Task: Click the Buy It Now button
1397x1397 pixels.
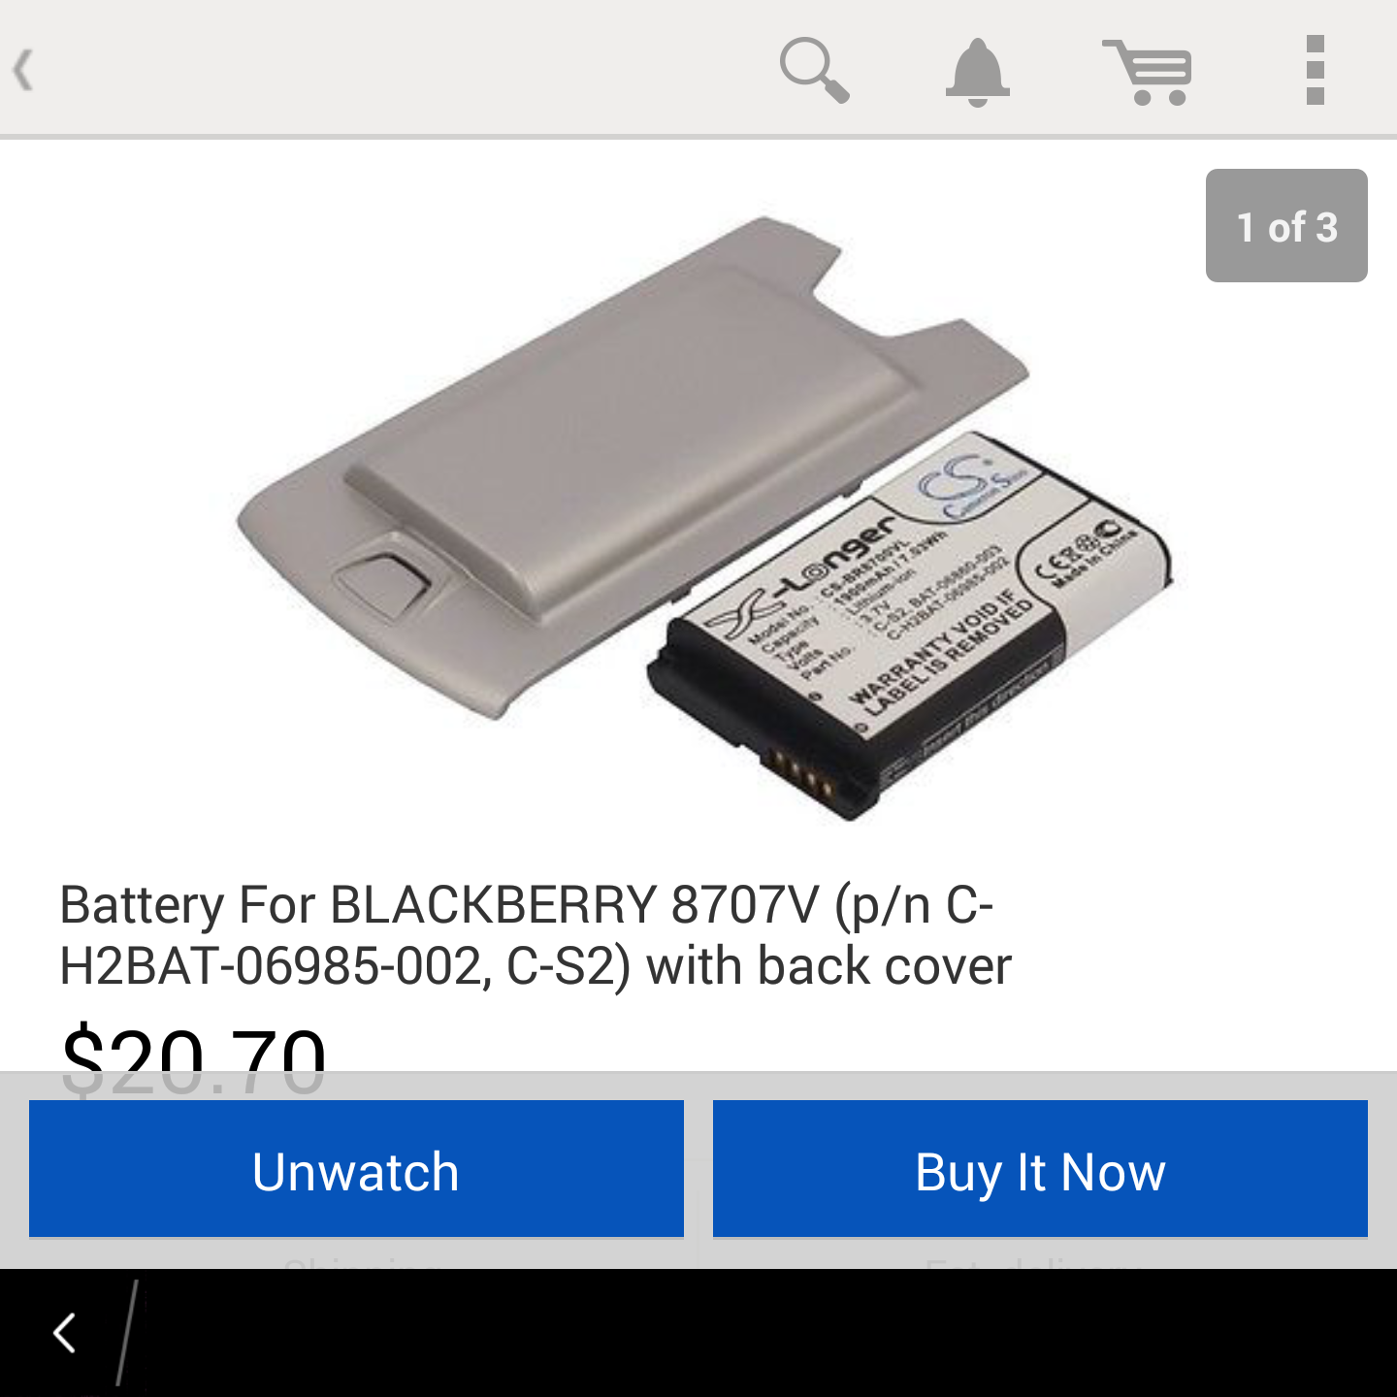Action: (1040, 1169)
